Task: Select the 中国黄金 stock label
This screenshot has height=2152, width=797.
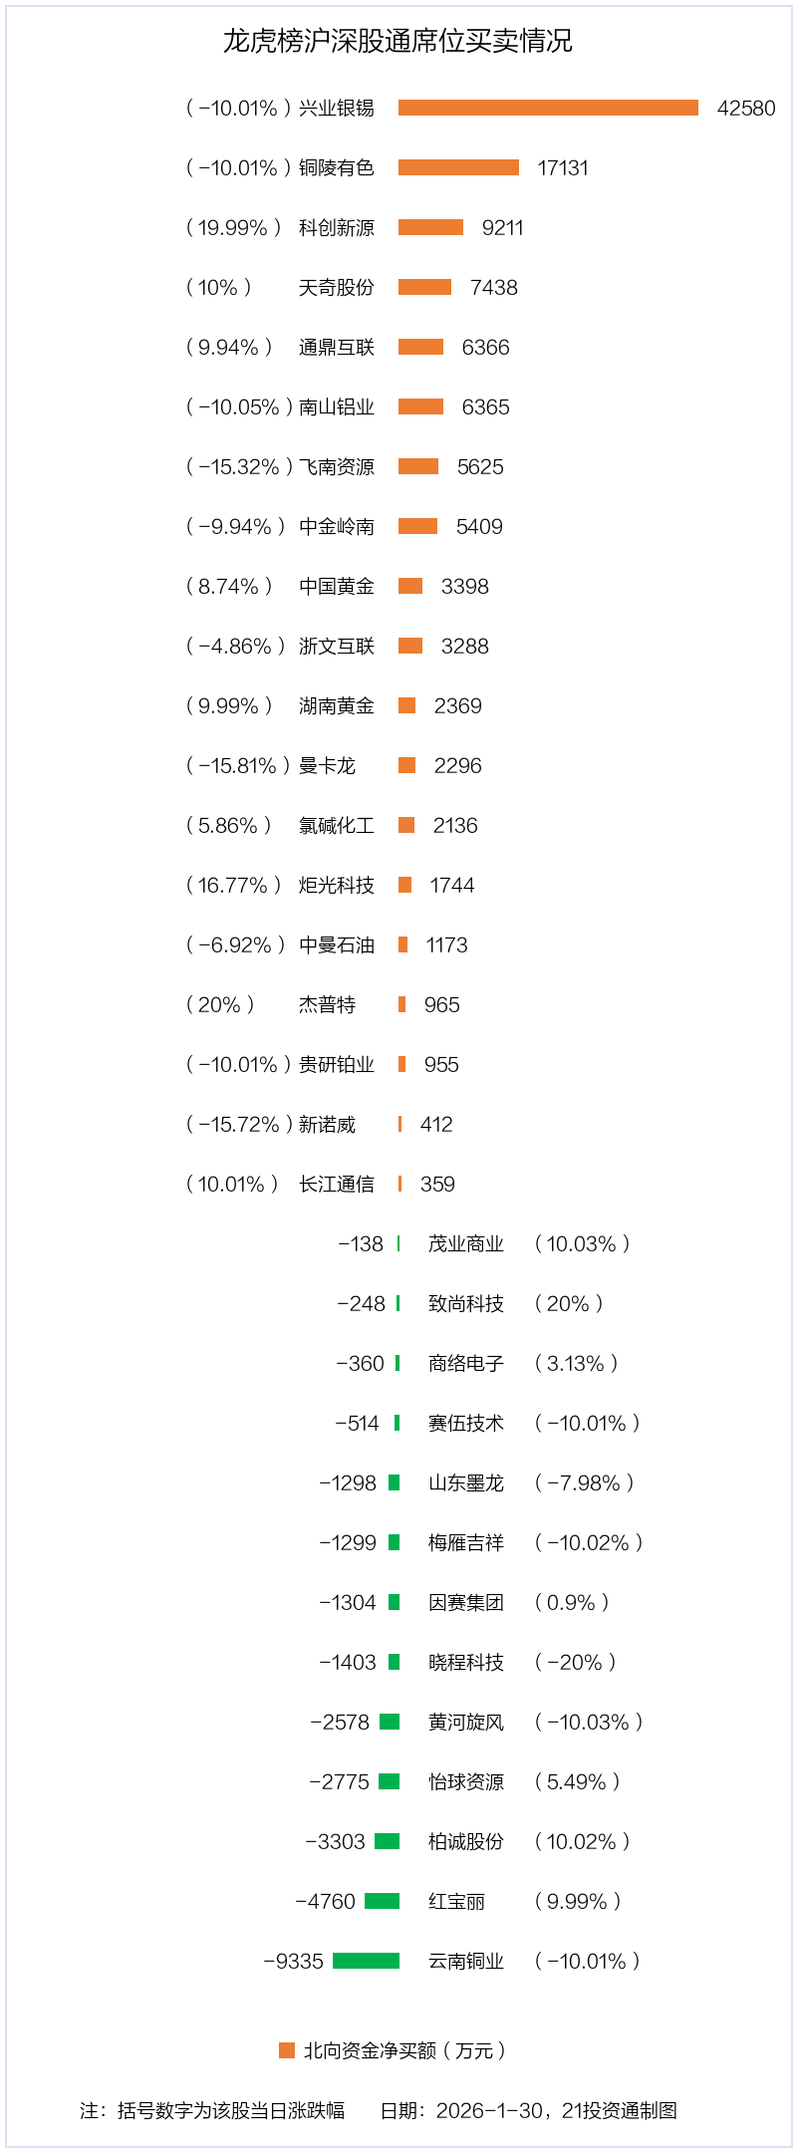Action: click(x=337, y=586)
